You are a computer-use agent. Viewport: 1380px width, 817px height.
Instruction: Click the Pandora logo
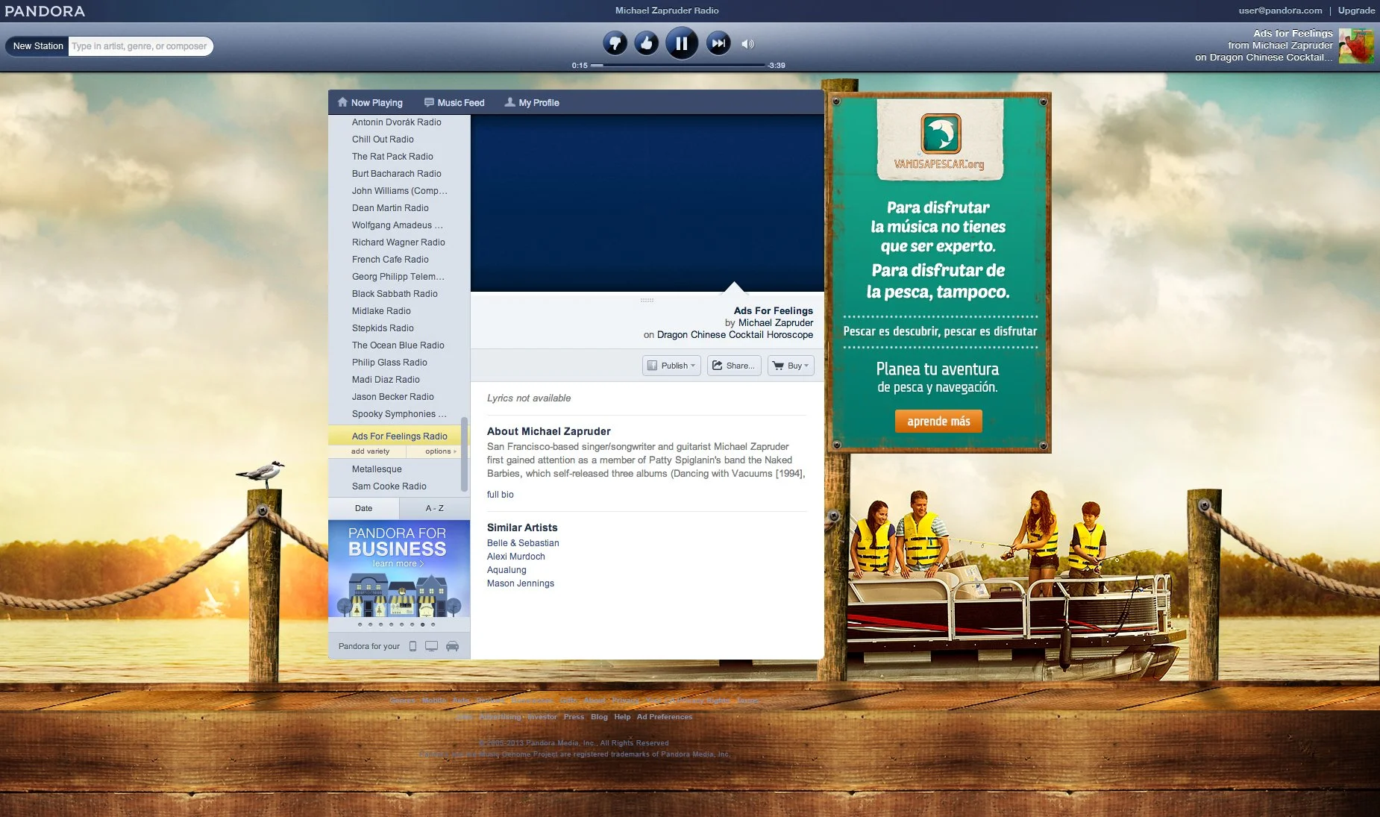[x=45, y=11]
